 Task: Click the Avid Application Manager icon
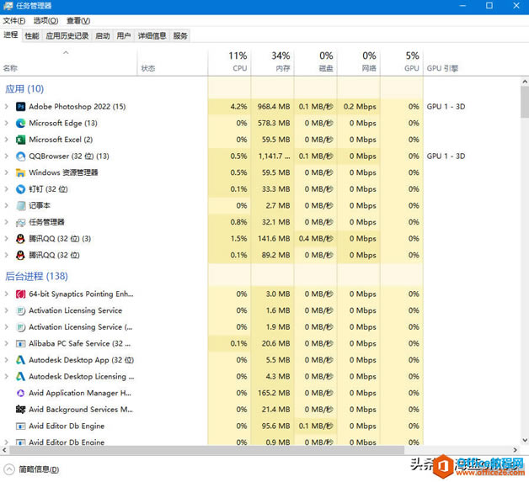point(20,393)
